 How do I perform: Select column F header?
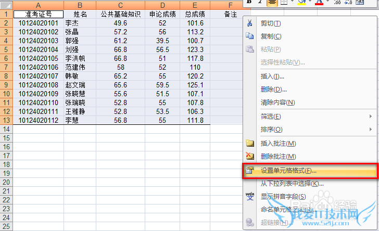[x=230, y=5]
